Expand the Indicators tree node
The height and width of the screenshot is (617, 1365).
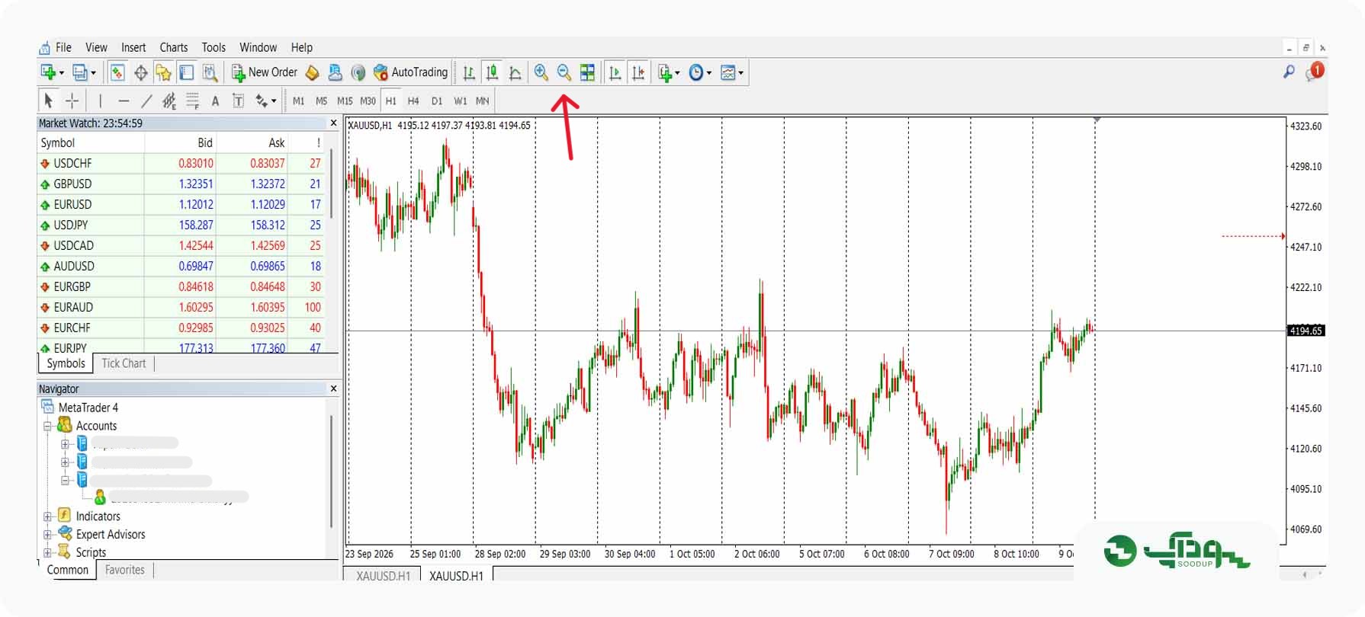pos(47,516)
